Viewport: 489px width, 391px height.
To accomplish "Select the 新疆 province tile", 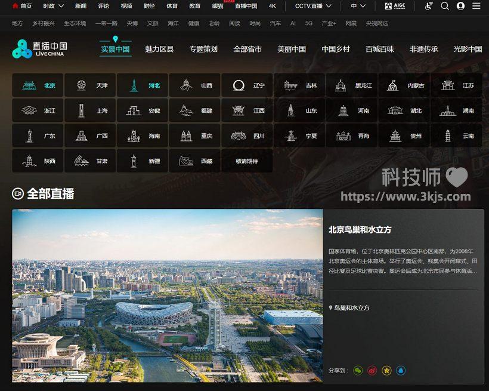I will (143, 161).
